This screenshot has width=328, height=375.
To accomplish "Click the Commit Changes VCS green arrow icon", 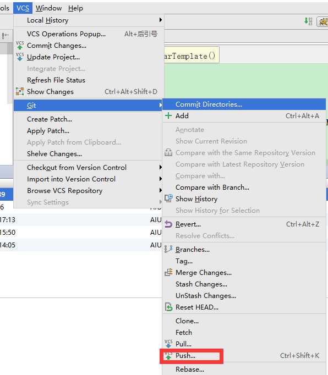I will tap(20, 45).
